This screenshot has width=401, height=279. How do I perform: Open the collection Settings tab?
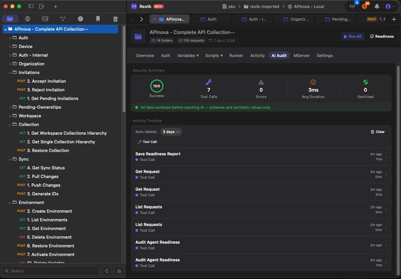[x=324, y=55]
